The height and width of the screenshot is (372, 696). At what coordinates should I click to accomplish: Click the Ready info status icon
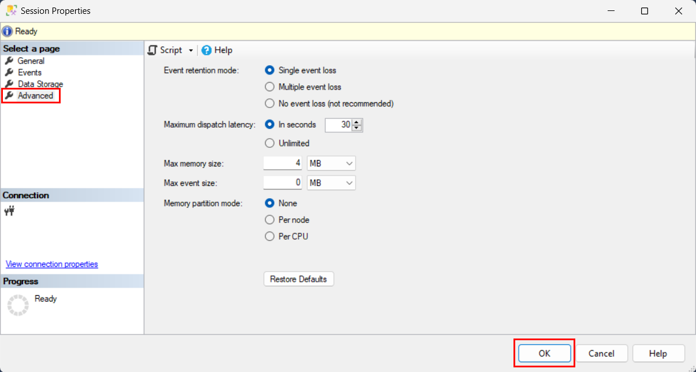(x=7, y=31)
